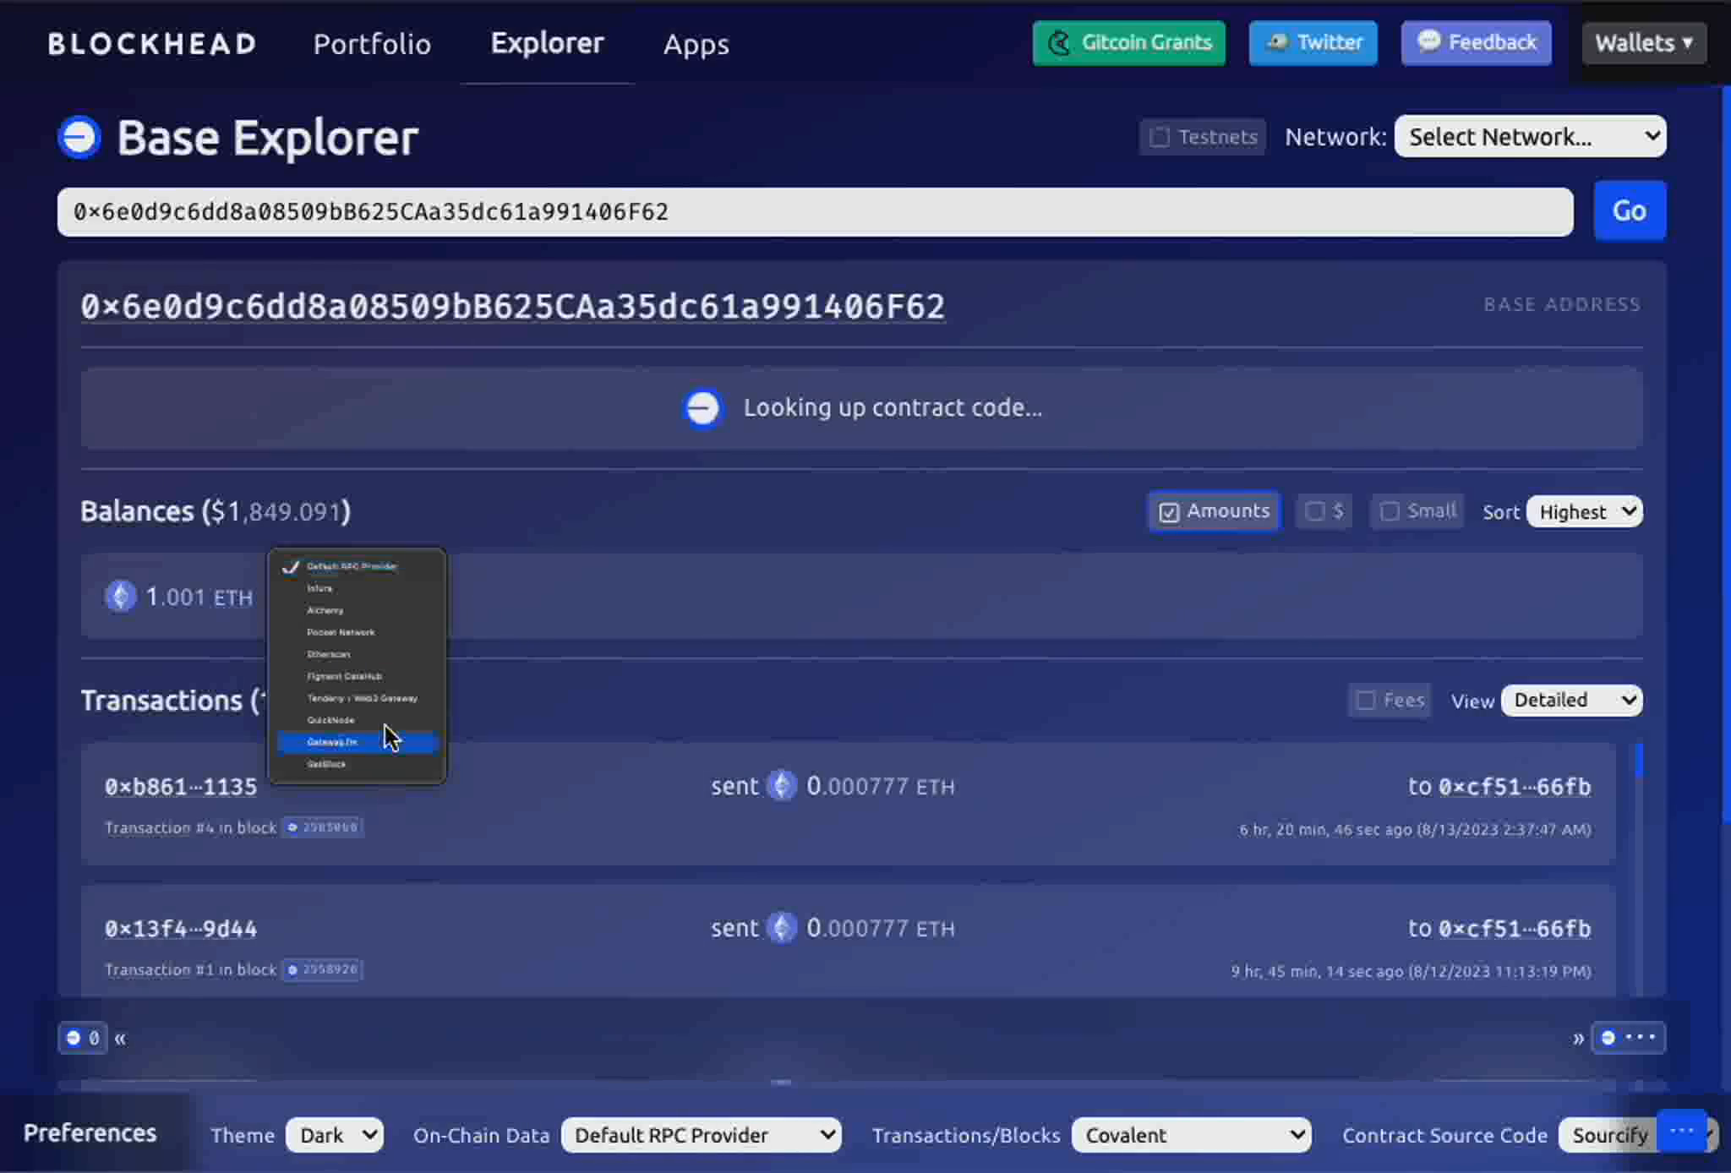Choose Etherscan provider option
This screenshot has width=1731, height=1173.
tap(357, 654)
